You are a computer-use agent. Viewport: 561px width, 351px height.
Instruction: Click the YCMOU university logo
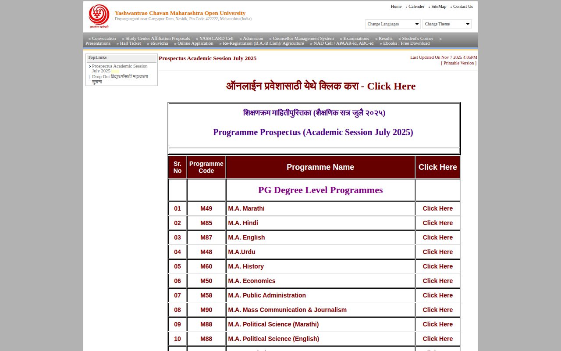coord(99,17)
